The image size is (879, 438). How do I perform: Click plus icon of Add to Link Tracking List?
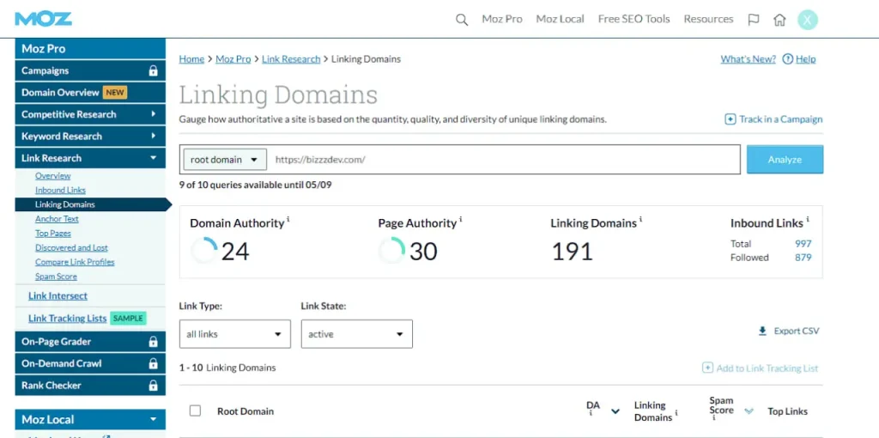point(707,368)
